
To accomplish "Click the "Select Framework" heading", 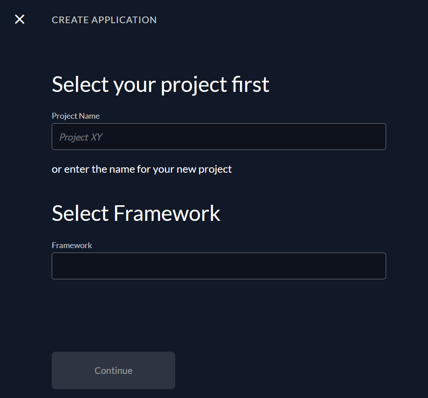I will click(x=136, y=213).
